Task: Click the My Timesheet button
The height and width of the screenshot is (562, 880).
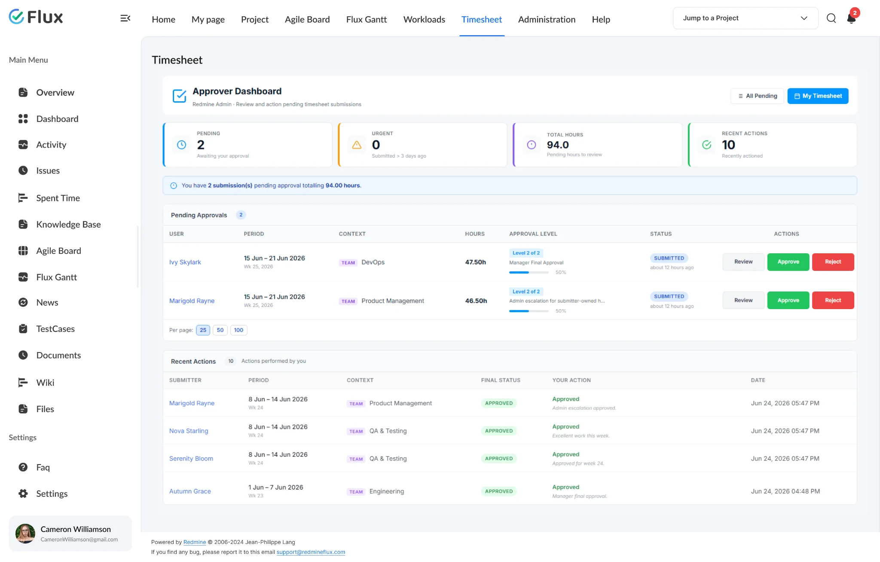Action: click(818, 96)
